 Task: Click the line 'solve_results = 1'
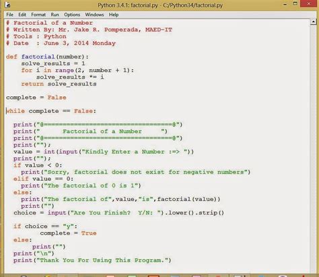pos(53,64)
